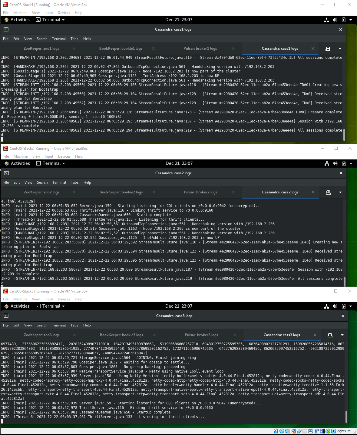357x435 pixels.
Task: Click the hard disk indicator in VirtualBox status bar
Action: coord(276,431)
